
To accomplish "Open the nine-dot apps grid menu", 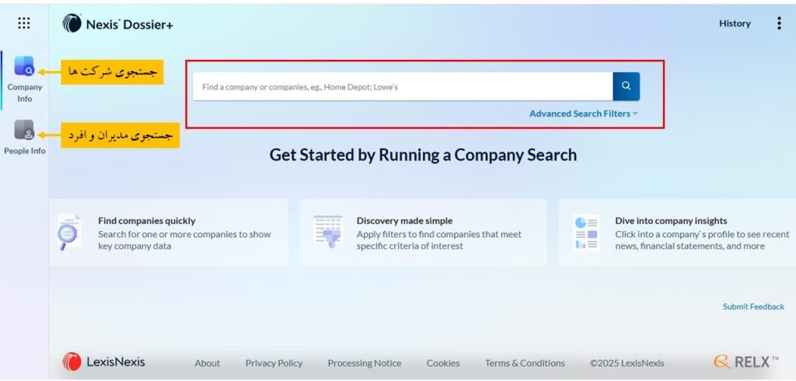I will coord(24,23).
